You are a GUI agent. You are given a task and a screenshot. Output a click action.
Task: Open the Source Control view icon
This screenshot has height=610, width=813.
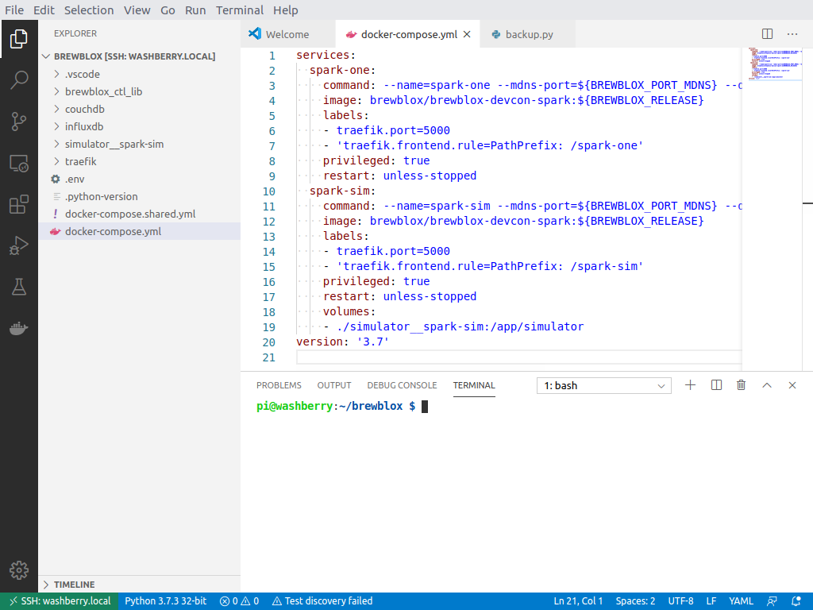coord(19,122)
